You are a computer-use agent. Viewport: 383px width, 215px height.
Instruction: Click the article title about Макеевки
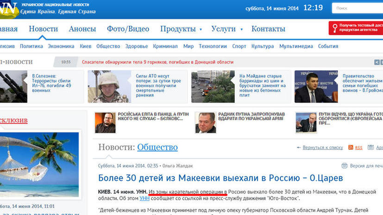point(220,178)
